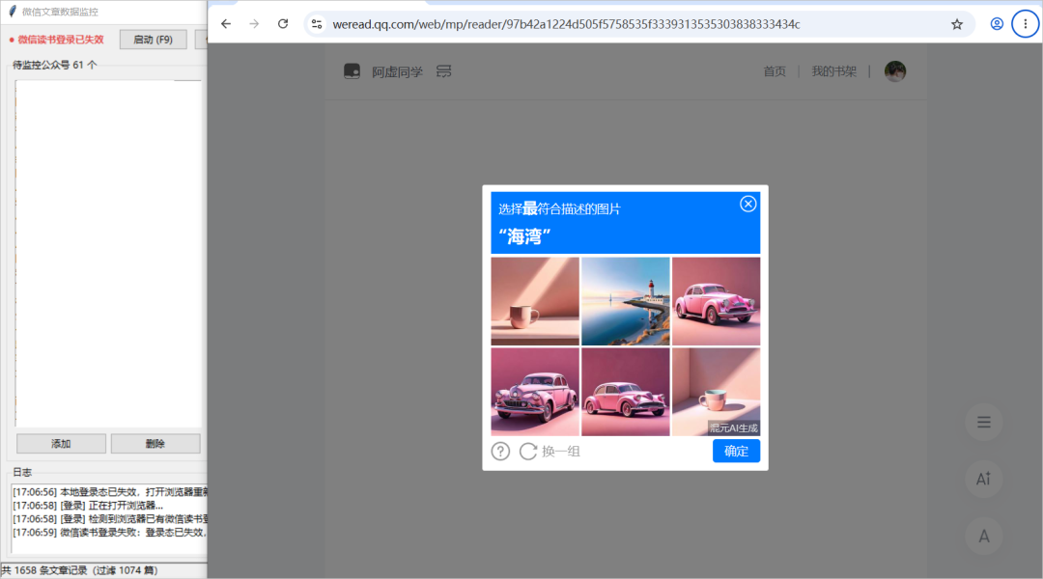
Task: Open the reader table of contents icon
Action: 984,422
